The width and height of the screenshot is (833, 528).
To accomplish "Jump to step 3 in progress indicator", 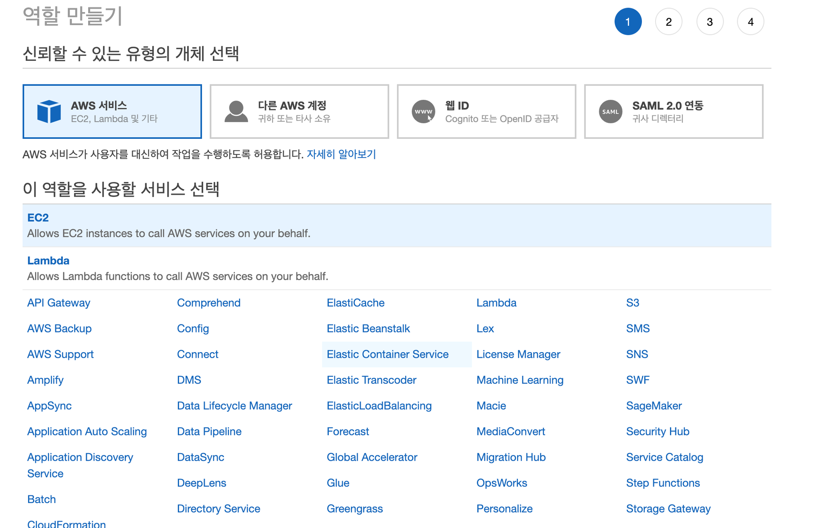I will (709, 22).
